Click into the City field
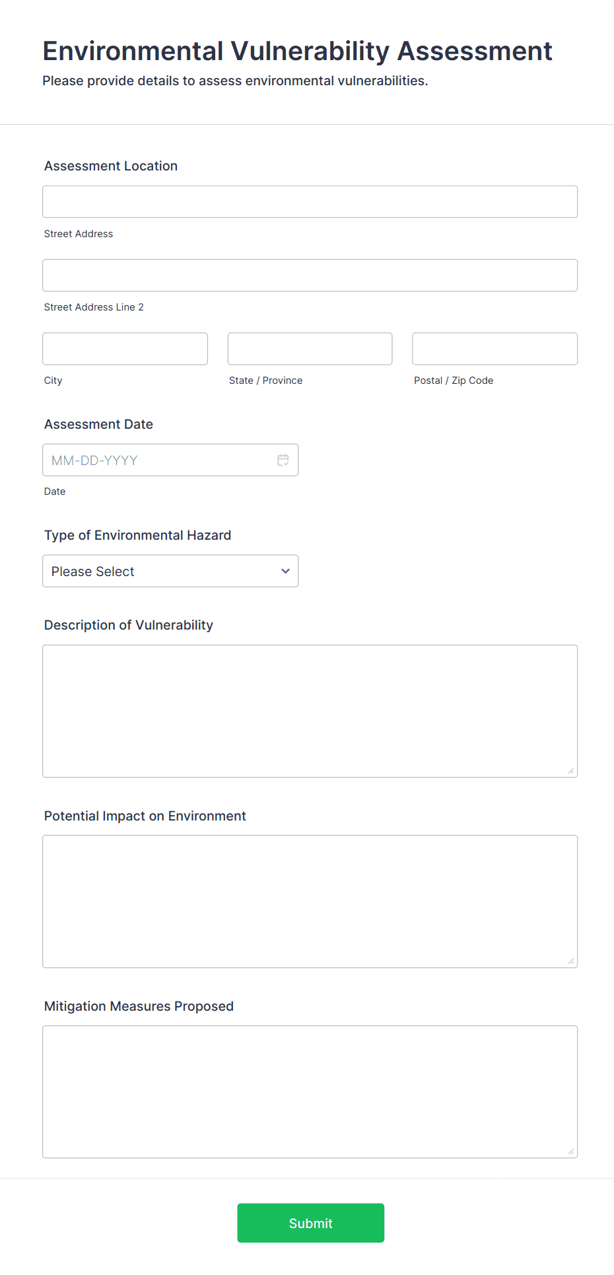The width and height of the screenshot is (614, 1275). click(125, 349)
